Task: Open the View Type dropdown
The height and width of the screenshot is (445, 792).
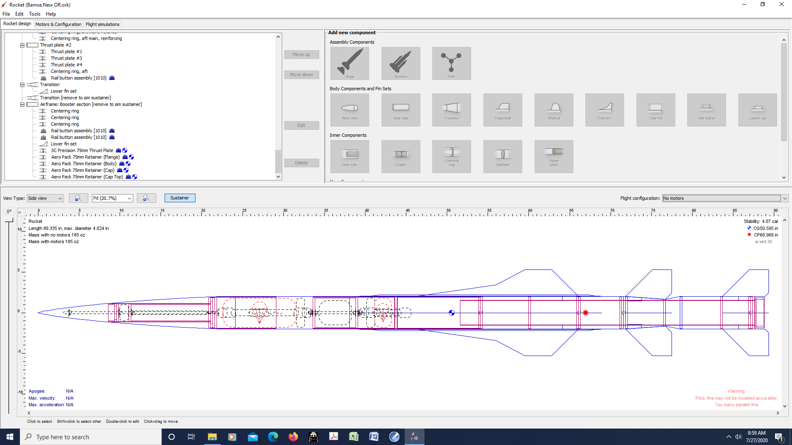Action: click(45, 198)
